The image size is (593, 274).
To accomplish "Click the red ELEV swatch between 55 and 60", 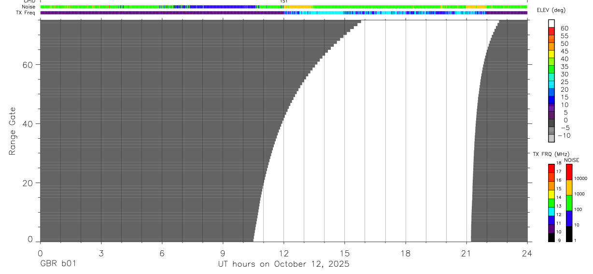I will pyautogui.click(x=551, y=31).
